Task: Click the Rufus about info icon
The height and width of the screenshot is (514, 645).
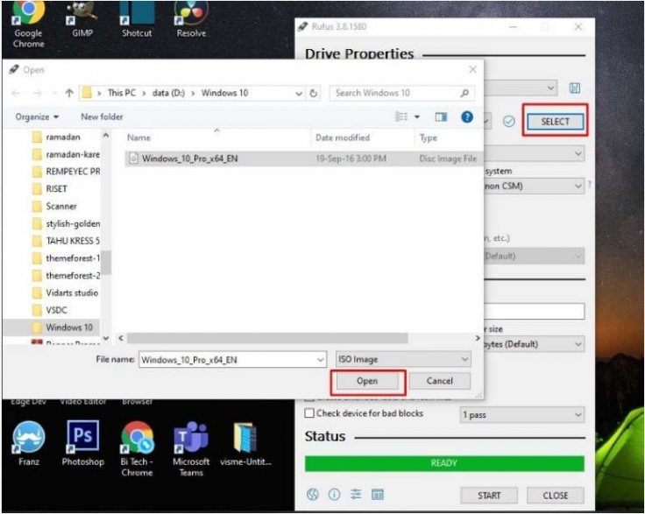Action: (334, 495)
